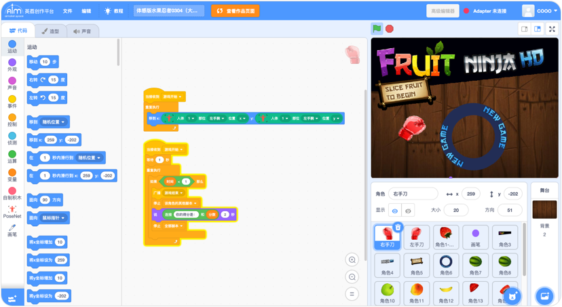
Task: Hide the sprite using the crossed-eye icon
Action: pos(408,211)
